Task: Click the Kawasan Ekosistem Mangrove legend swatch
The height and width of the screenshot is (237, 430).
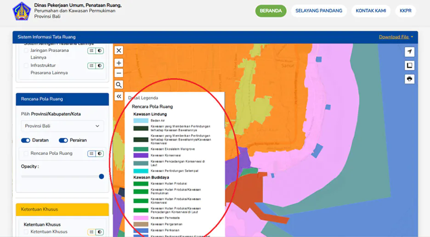Action: 141,149
